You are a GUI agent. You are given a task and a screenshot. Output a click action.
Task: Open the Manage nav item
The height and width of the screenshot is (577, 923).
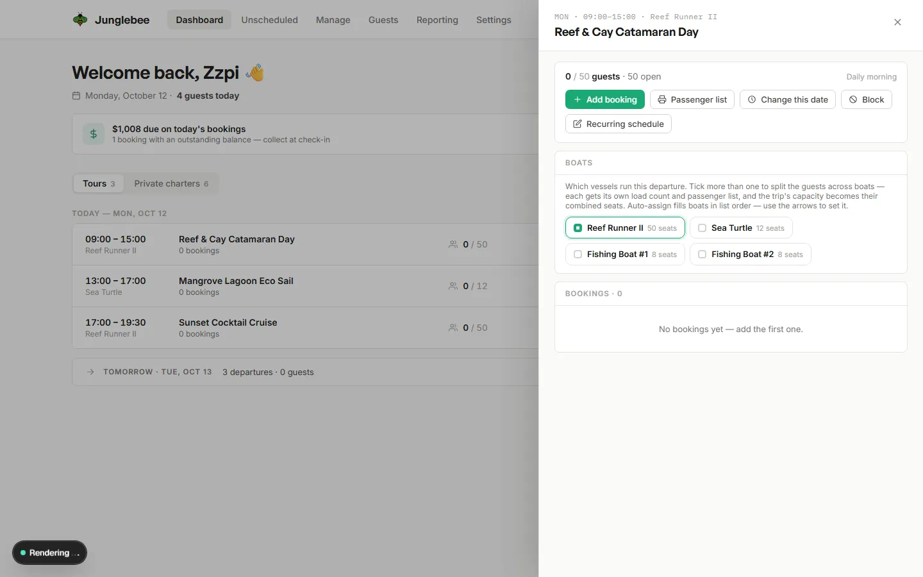(x=333, y=20)
